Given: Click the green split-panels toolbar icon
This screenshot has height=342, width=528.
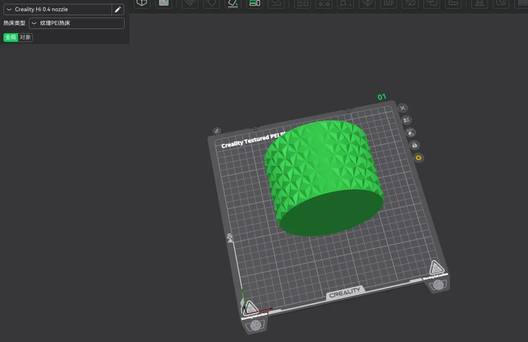Looking at the screenshot, I should [x=255, y=3].
